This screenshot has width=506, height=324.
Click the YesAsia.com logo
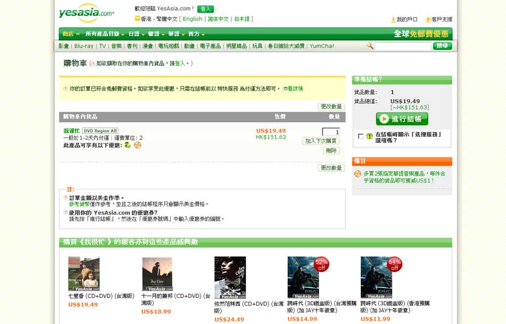point(86,12)
